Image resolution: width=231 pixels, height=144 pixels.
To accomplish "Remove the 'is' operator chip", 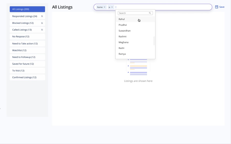I will [x=112, y=7].
